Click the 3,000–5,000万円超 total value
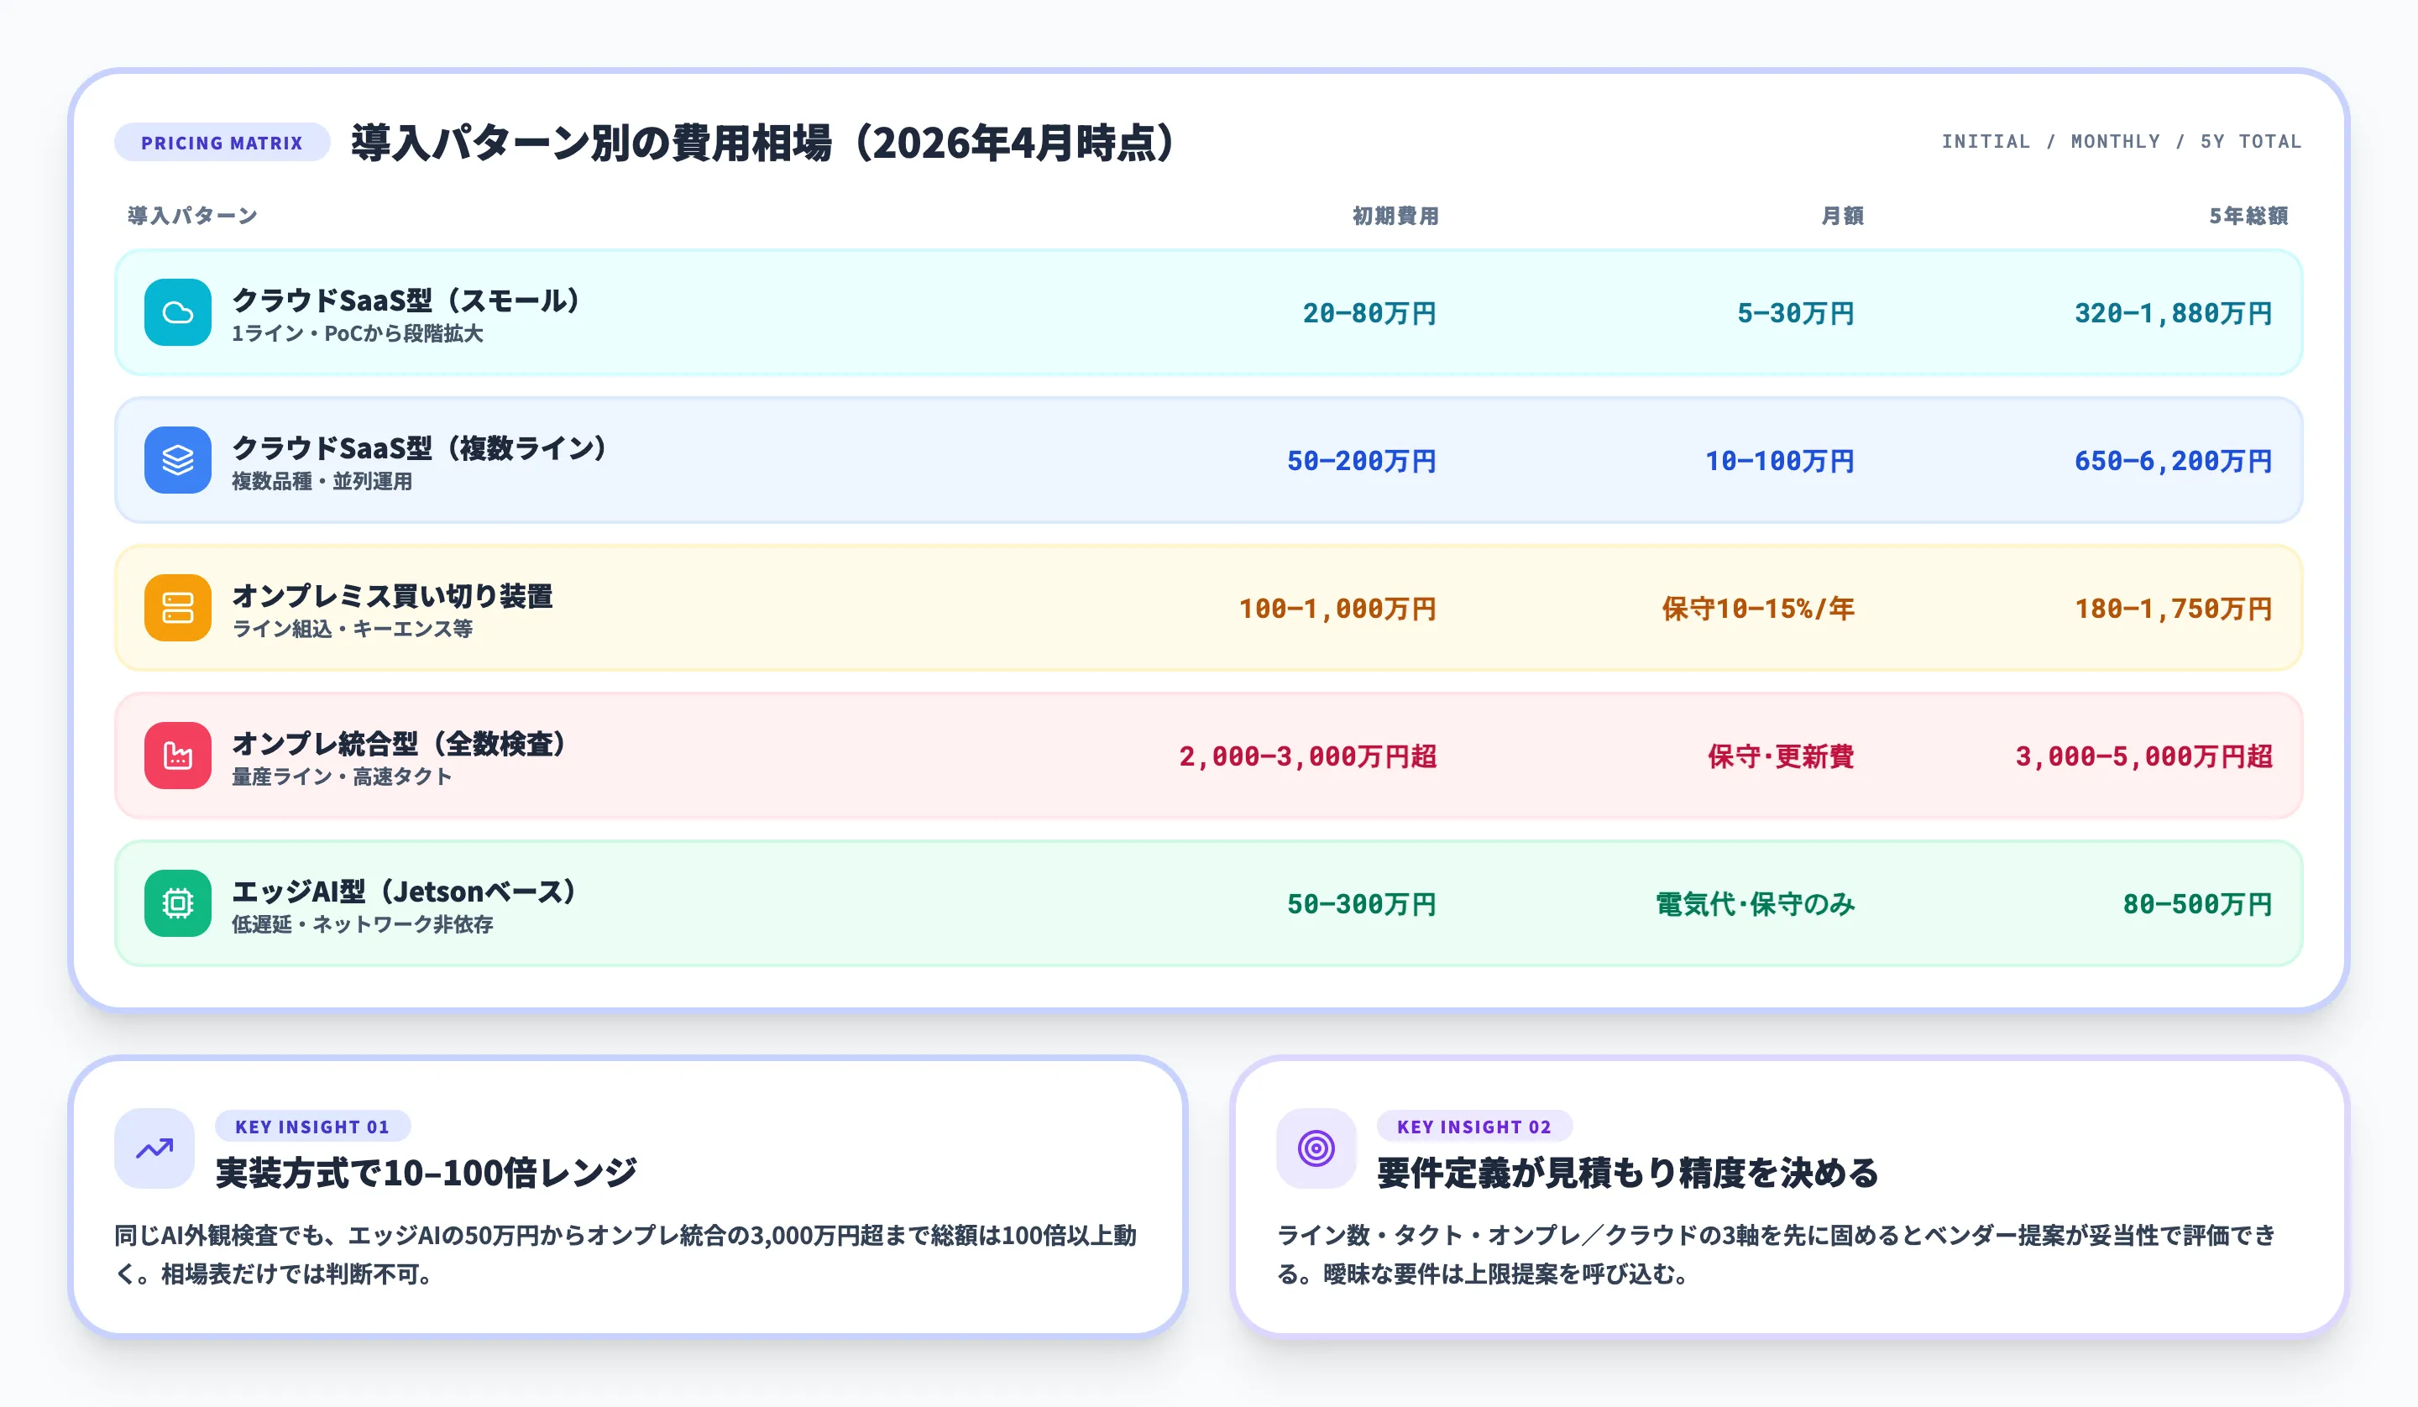The height and width of the screenshot is (1407, 2418). (2143, 756)
